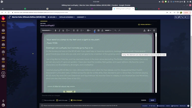
Task: Open the edit notices warning icon
Action: (144, 30)
